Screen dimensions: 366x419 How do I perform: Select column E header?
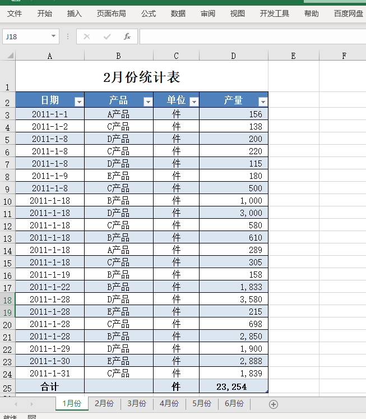294,56
